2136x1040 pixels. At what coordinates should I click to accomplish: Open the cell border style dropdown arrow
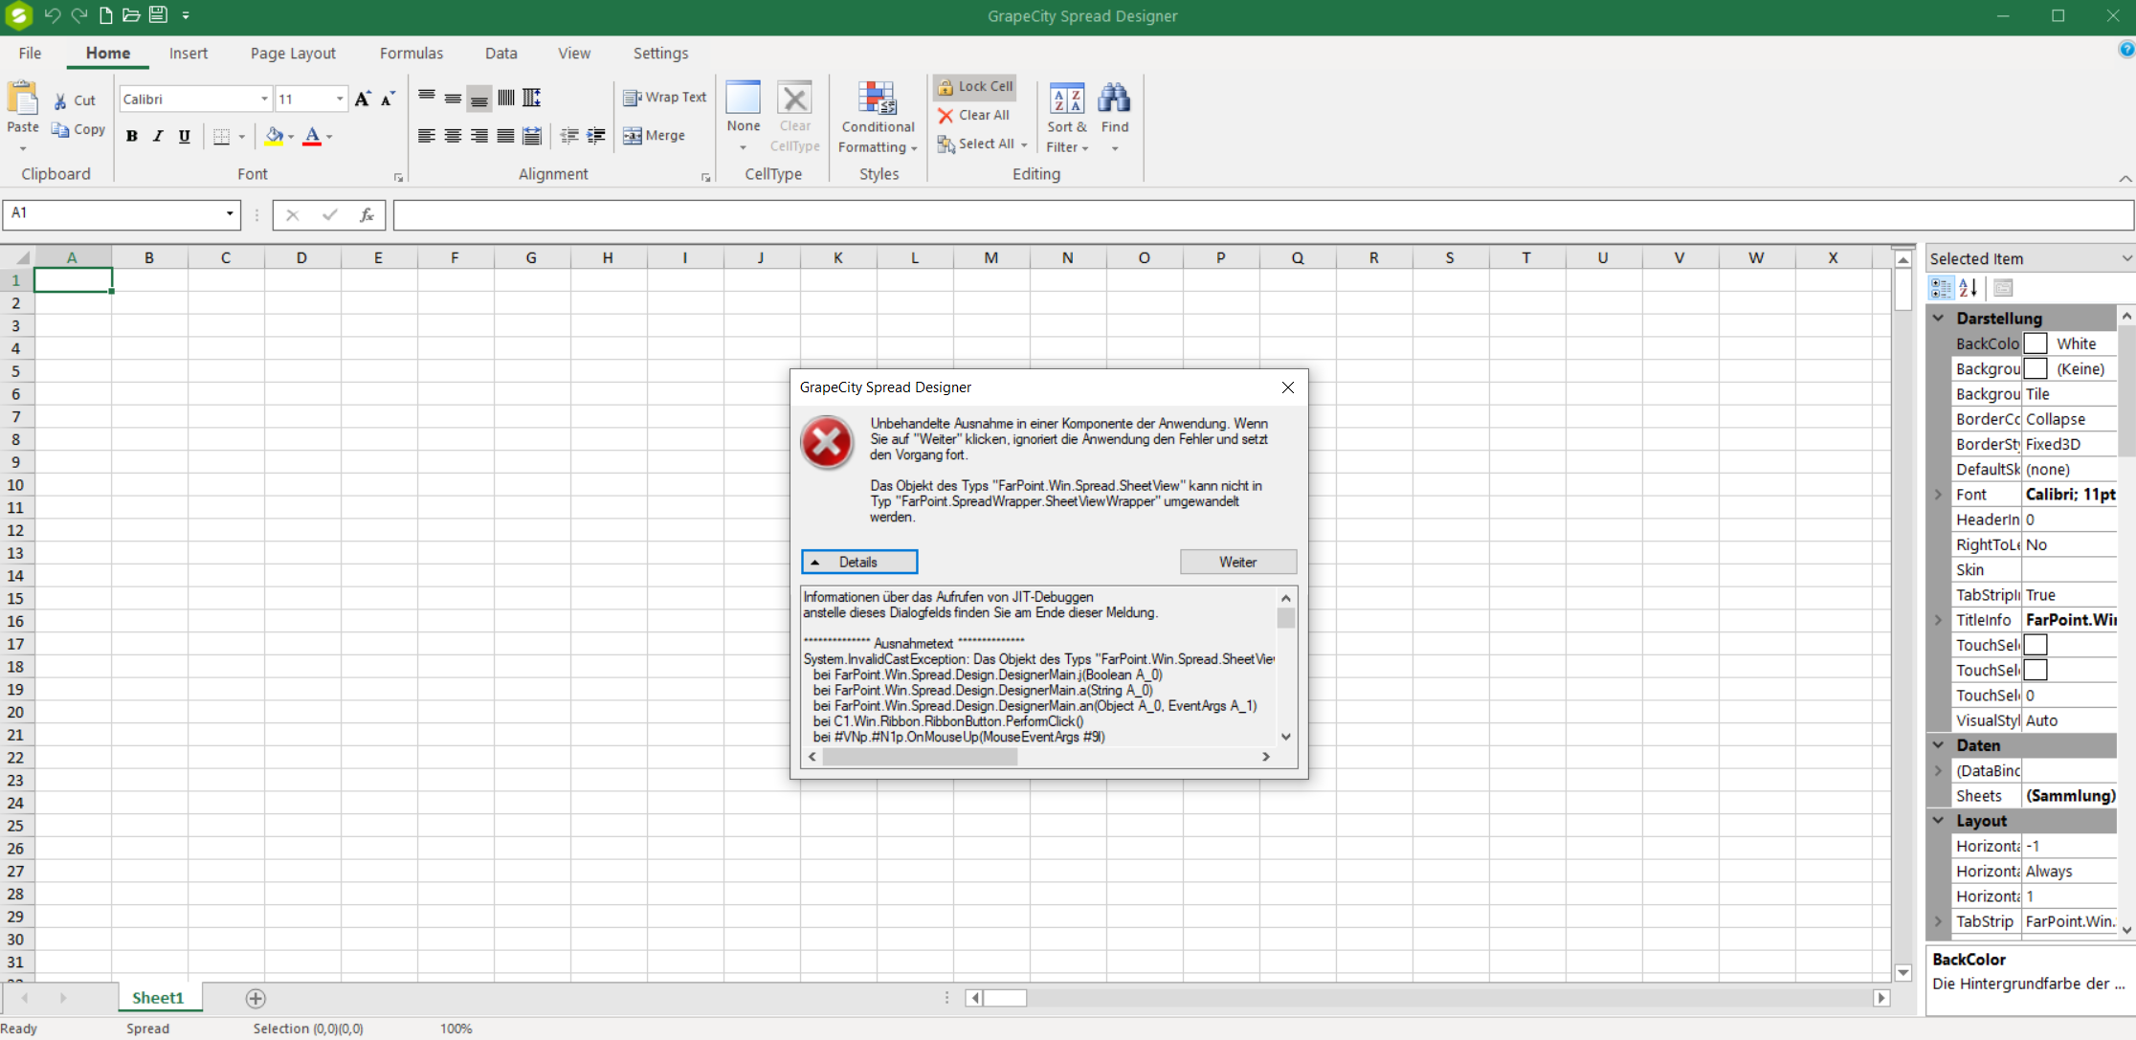242,136
